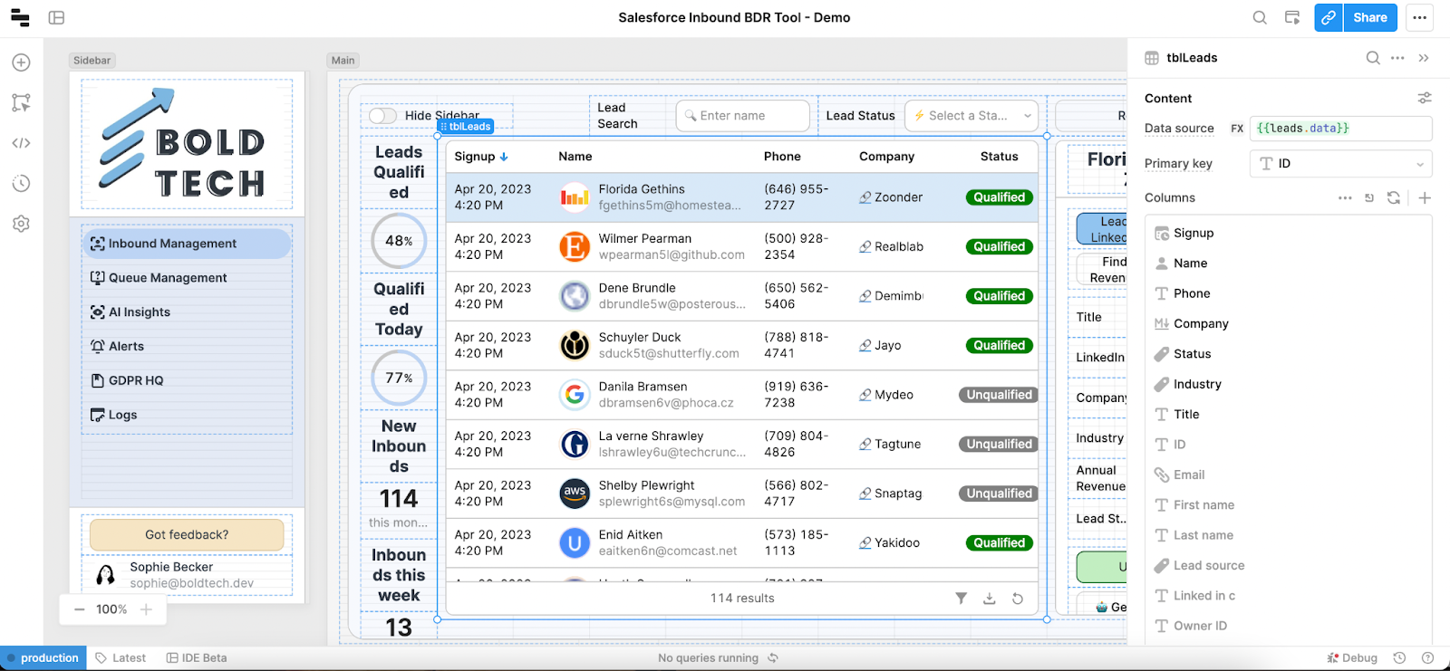Click the search icon in top bar

1260,17
